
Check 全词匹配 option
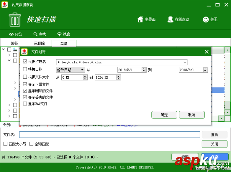pos(31,144)
